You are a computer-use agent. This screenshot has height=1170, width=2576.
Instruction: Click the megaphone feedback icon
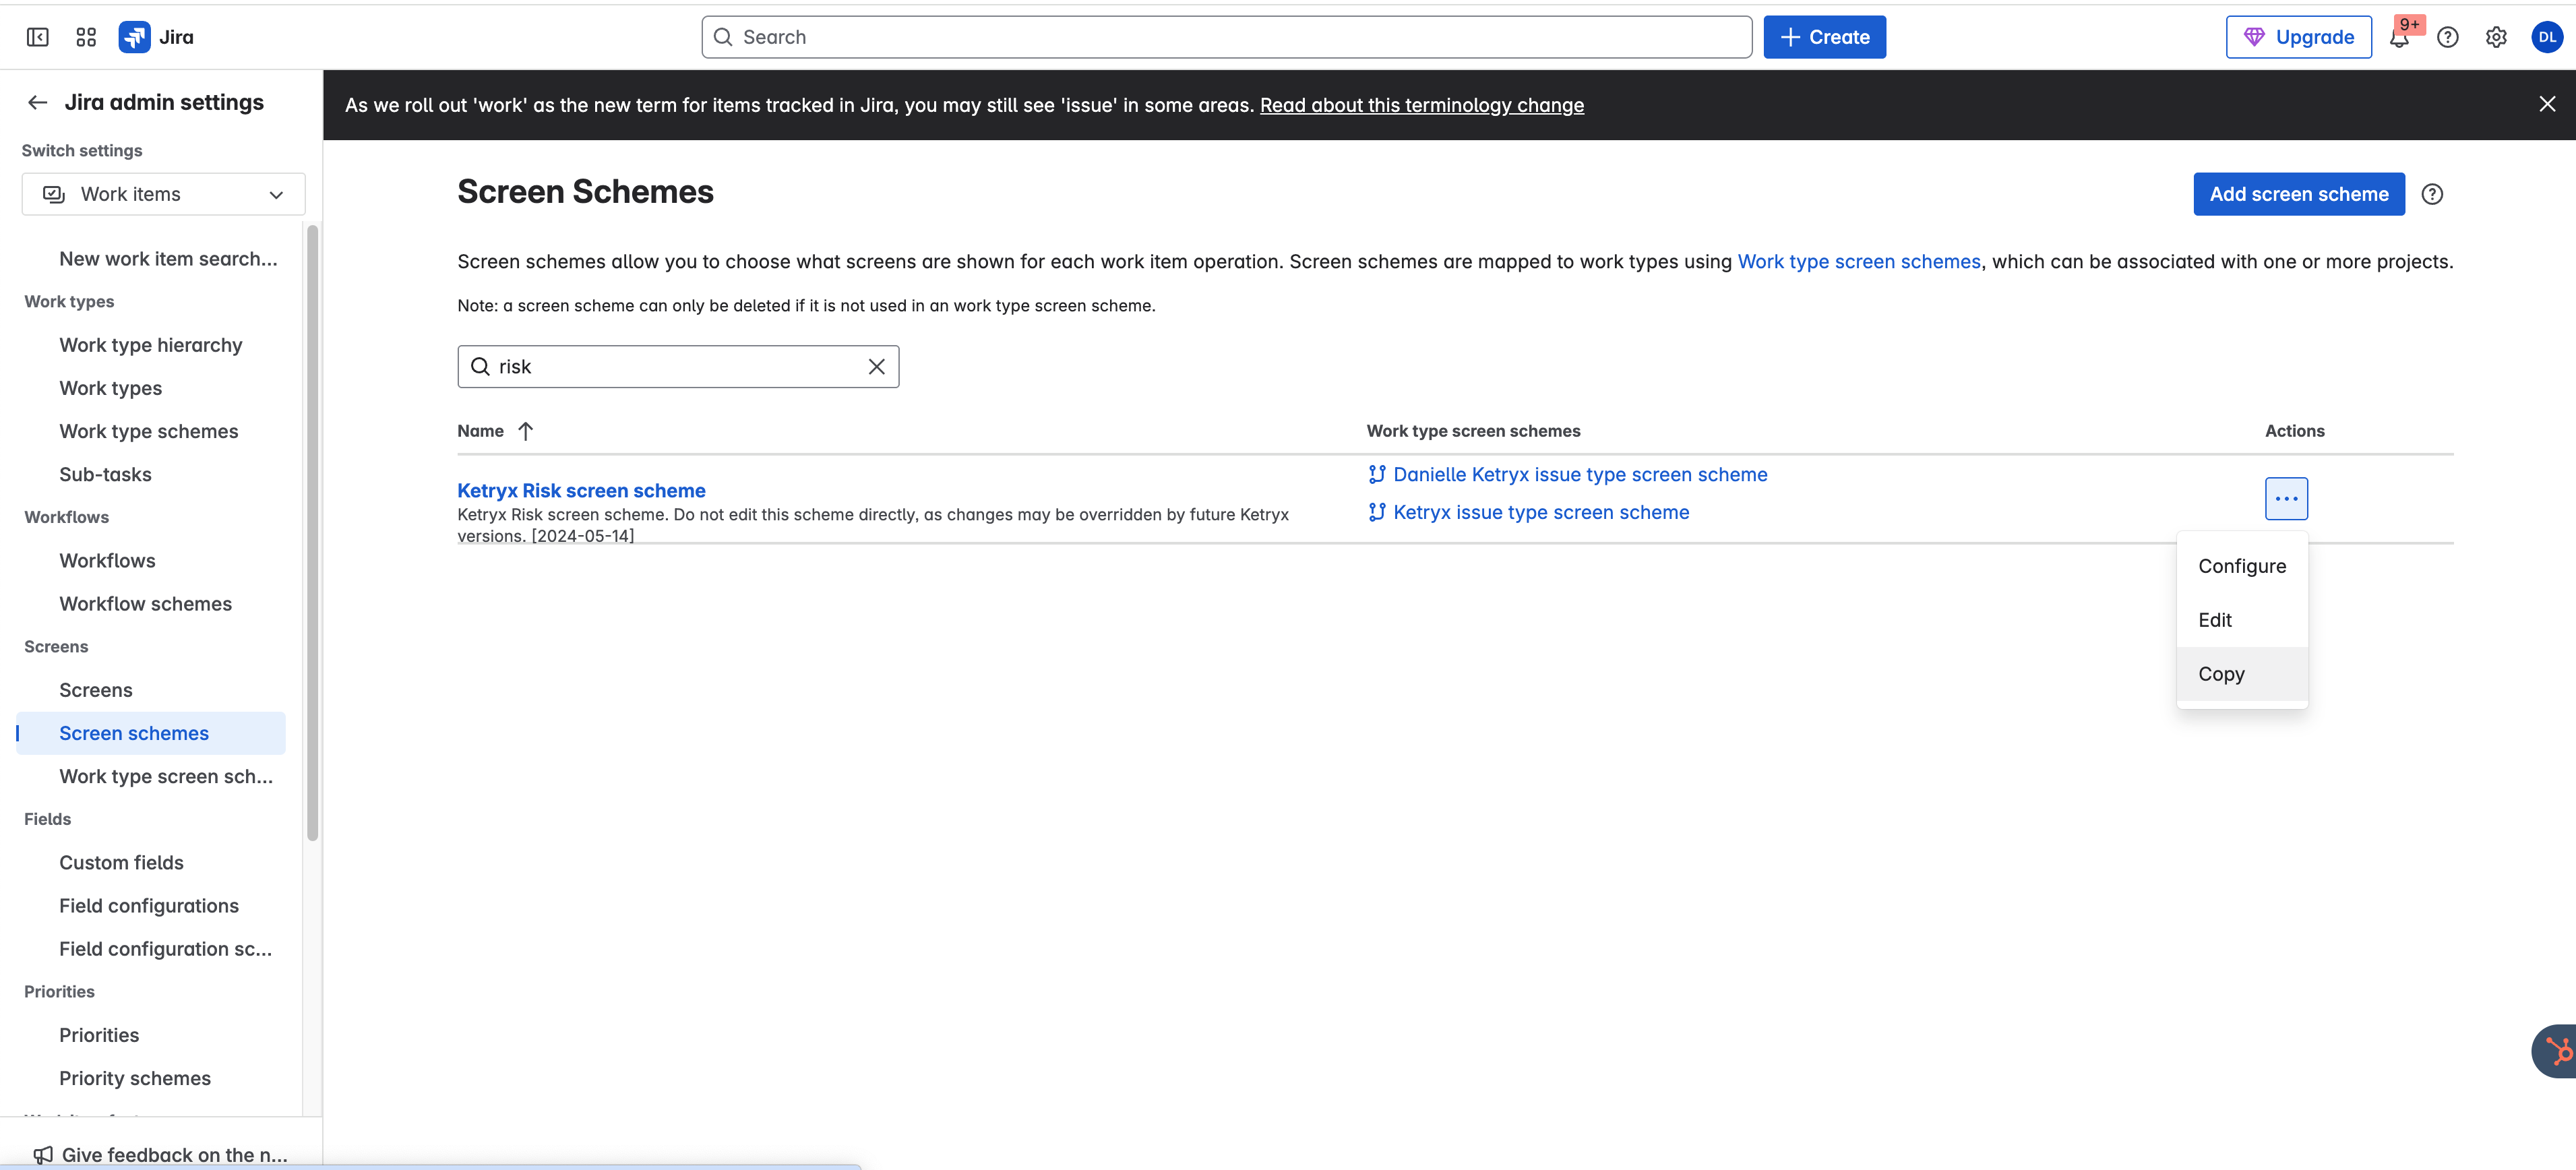point(43,1155)
